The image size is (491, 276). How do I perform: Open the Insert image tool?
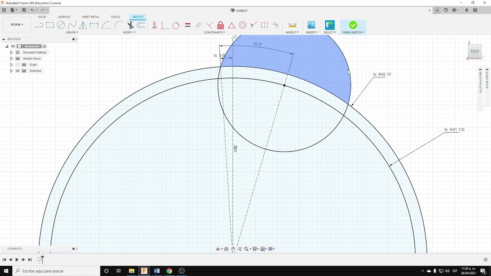point(311,25)
